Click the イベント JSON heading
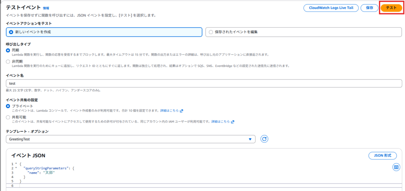The image size is (405, 191). tap(28, 156)
